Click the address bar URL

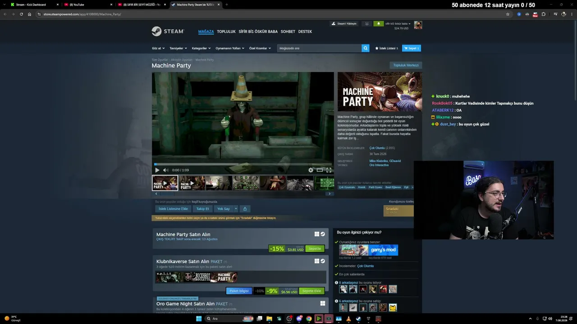[x=82, y=14]
